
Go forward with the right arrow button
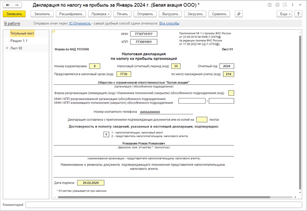coord(17,5)
